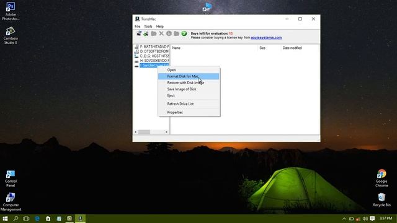The image size is (397, 223).
Task: Show hidden system tray icons chevron
Action: point(344,219)
